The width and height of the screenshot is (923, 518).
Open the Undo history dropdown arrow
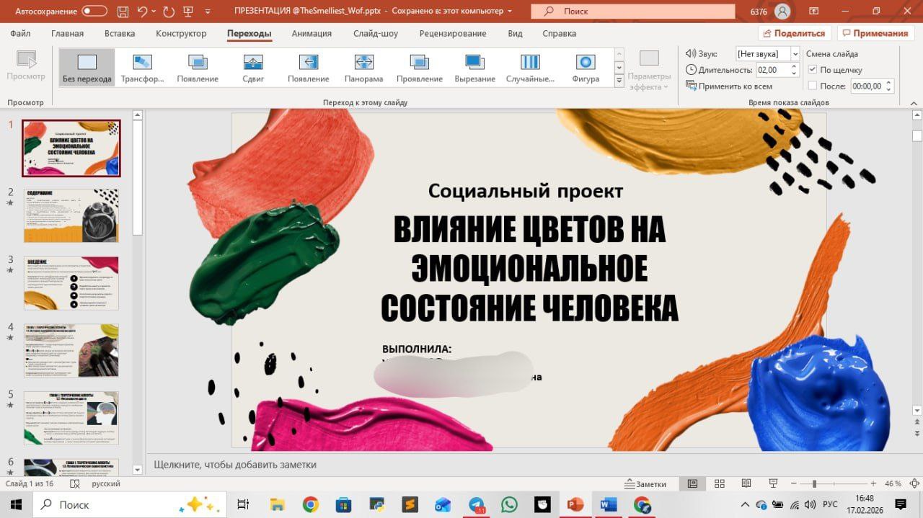pos(154,12)
